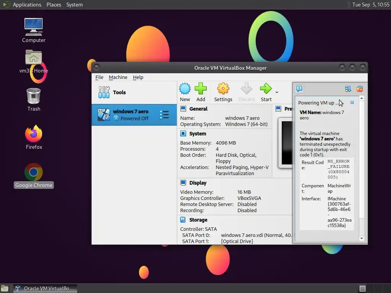Click the General section icon
This screenshot has width=391, height=293.
click(183, 109)
